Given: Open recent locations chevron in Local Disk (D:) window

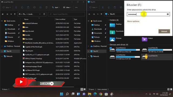Looking at the screenshot, I should click(11, 14).
